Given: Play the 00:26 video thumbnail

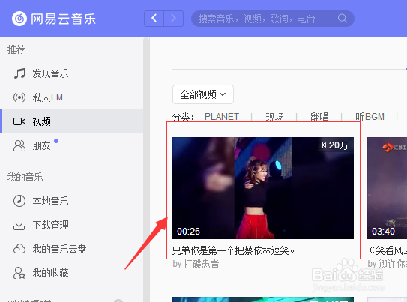Looking at the screenshot, I should click(x=263, y=188).
